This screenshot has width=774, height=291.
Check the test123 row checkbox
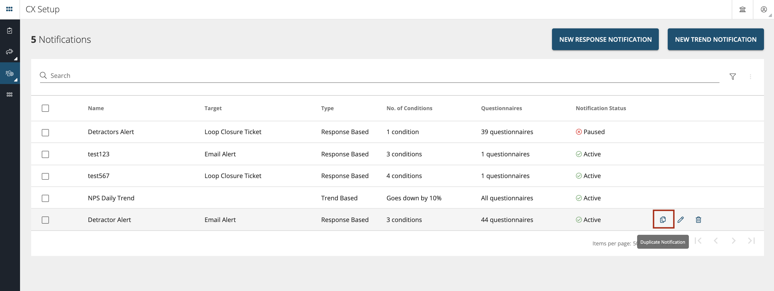pos(45,154)
